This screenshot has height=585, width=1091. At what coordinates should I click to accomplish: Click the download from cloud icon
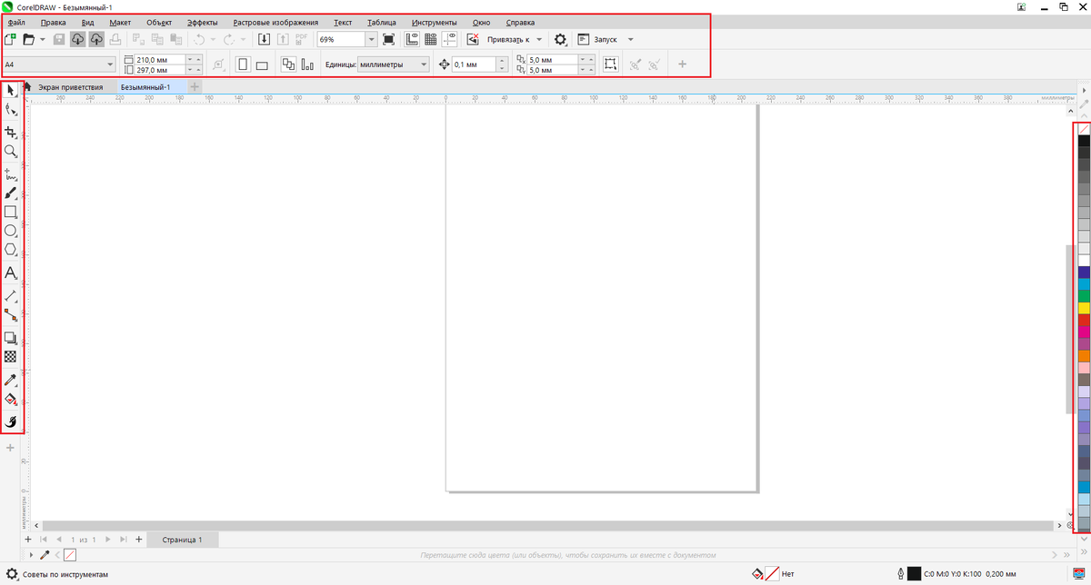pyautogui.click(x=77, y=39)
